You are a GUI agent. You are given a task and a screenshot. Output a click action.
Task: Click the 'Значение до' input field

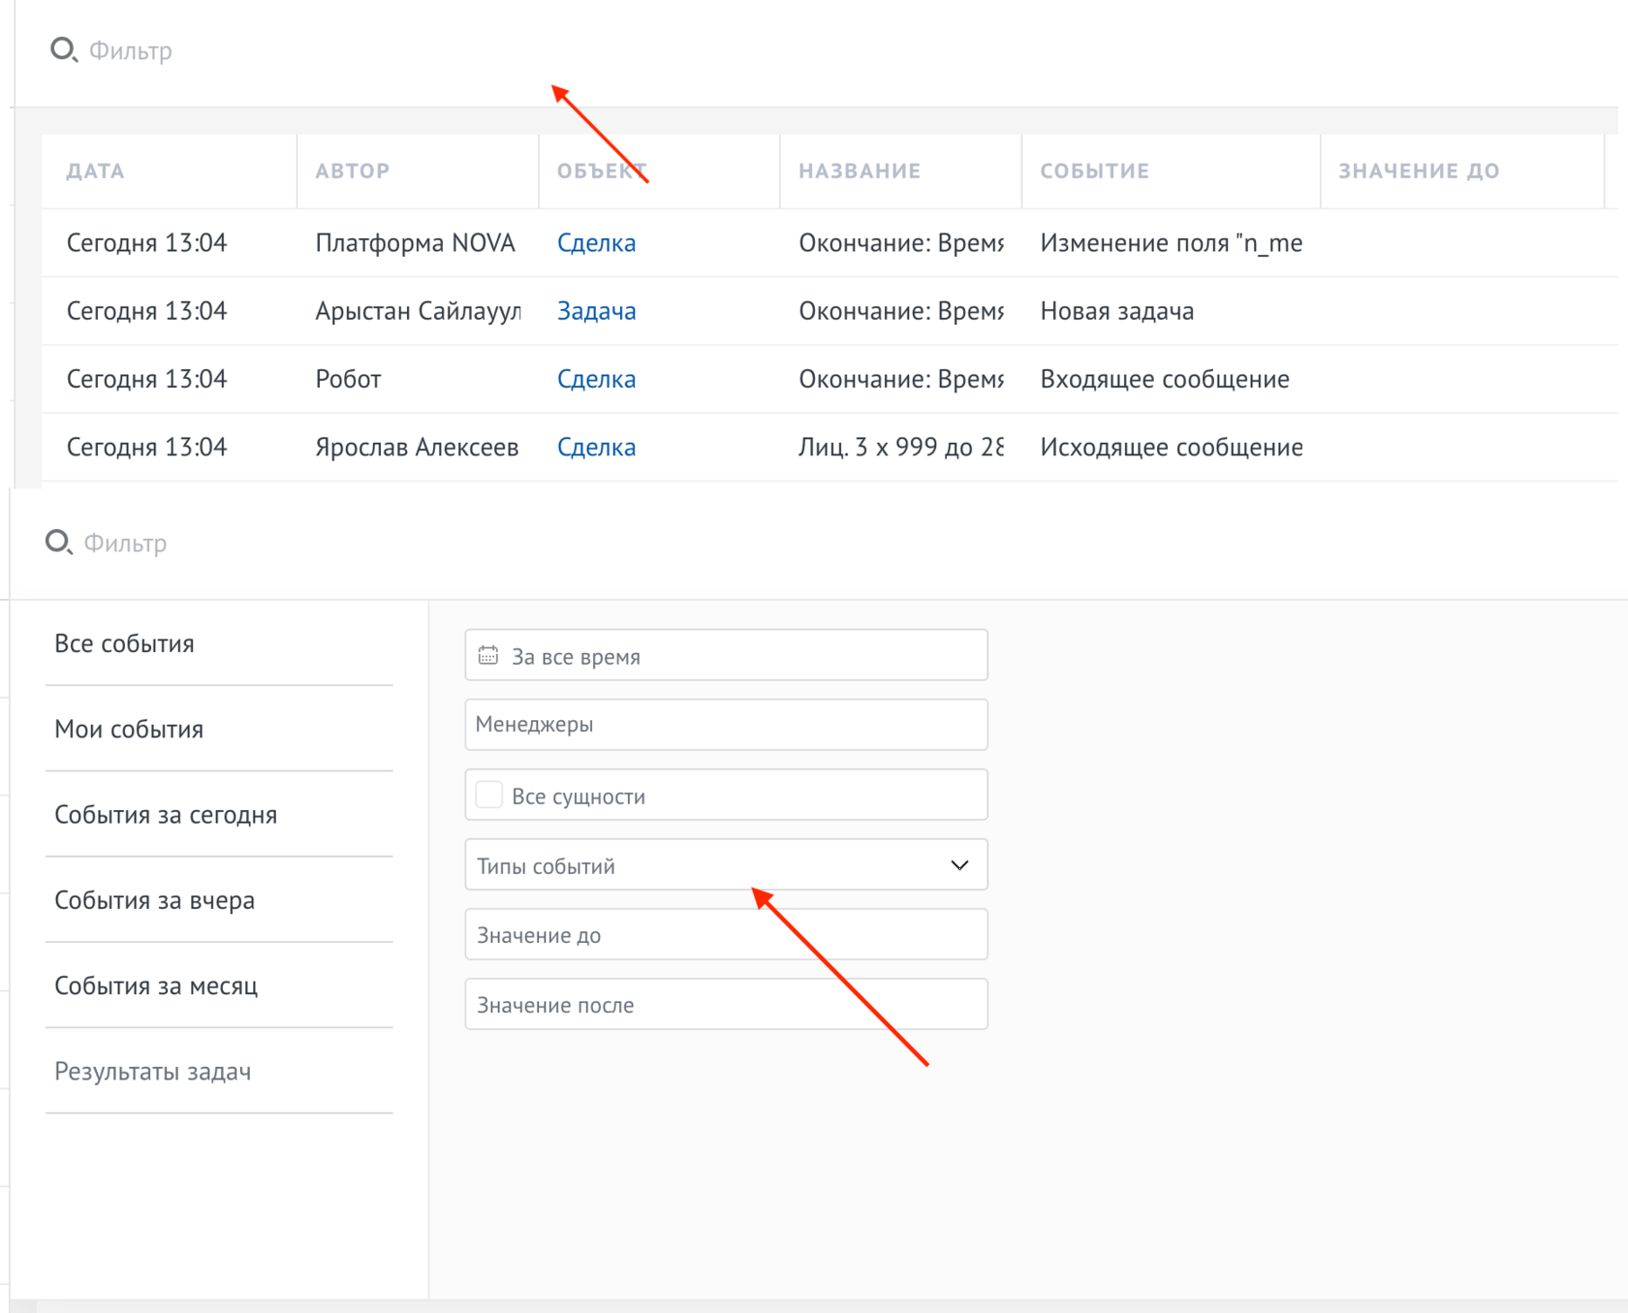click(x=726, y=935)
